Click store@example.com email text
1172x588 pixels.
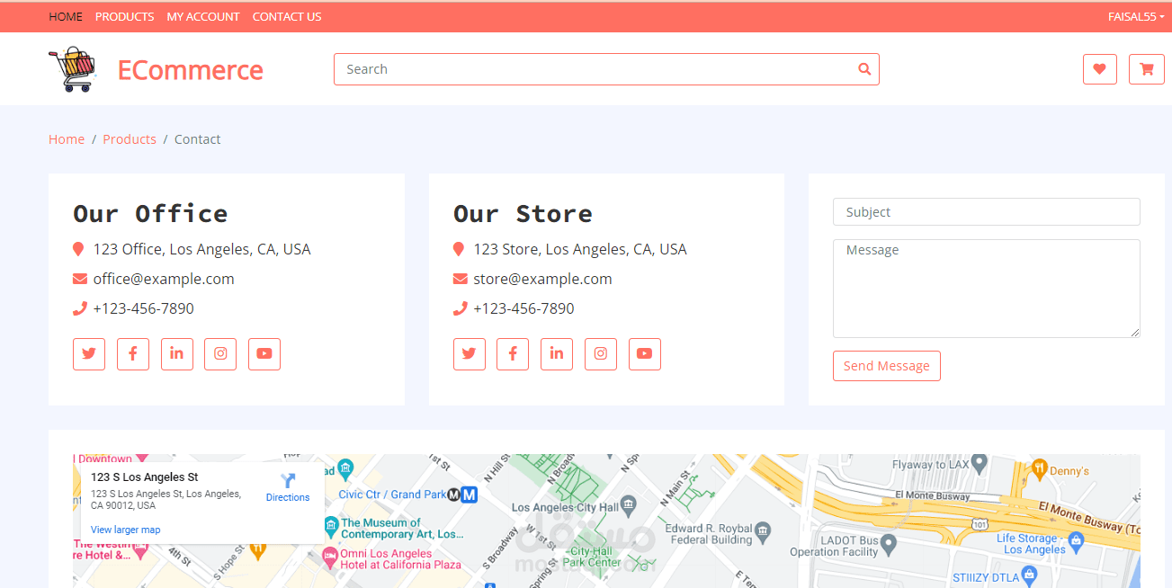(543, 279)
